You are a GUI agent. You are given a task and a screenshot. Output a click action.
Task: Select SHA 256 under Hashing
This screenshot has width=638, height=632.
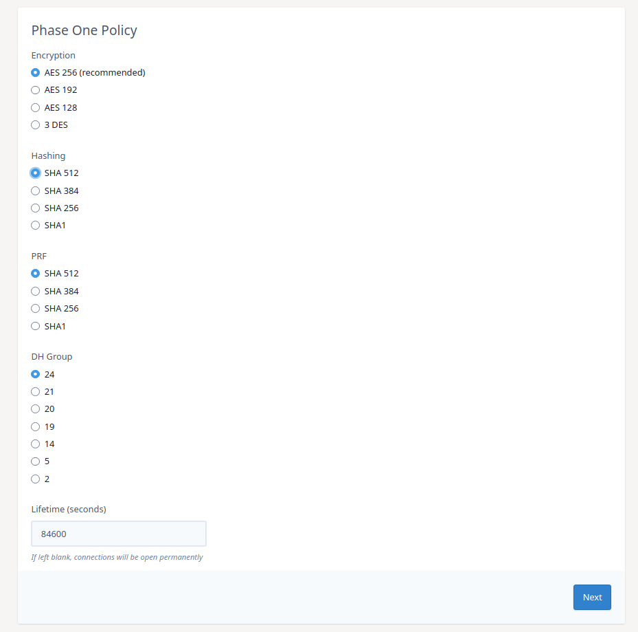pyautogui.click(x=35, y=208)
